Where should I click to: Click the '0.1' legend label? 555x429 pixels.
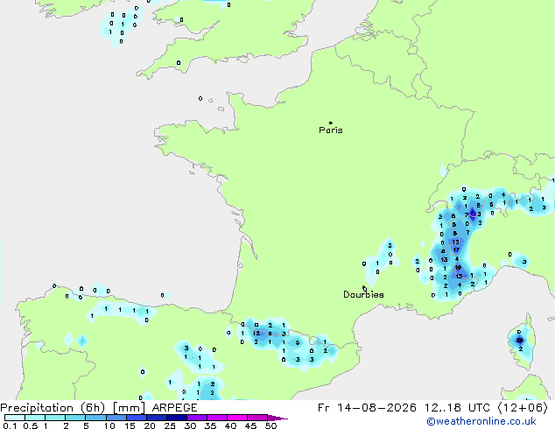pos(10,425)
